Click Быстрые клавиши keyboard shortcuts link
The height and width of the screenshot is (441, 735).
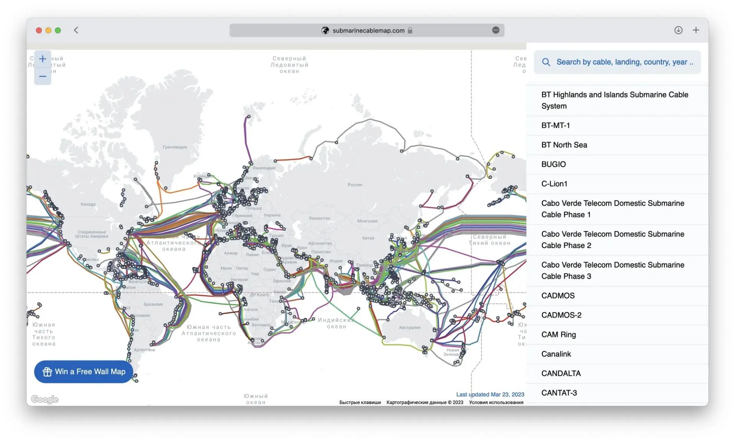coord(360,402)
